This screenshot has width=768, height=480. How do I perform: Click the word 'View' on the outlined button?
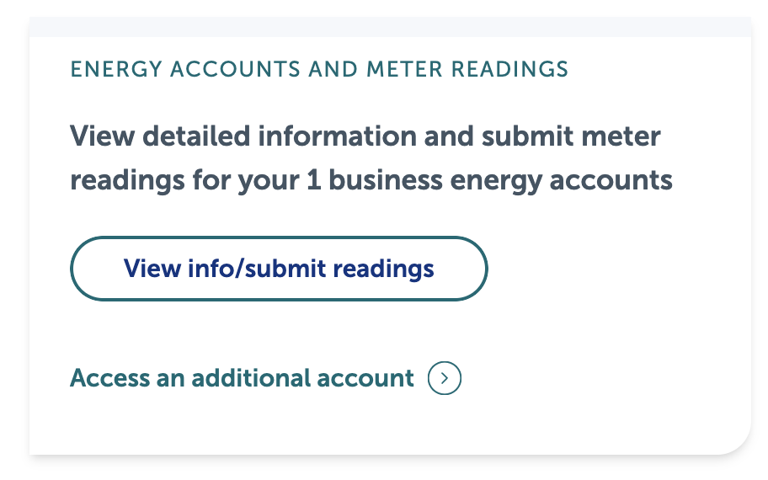[152, 269]
